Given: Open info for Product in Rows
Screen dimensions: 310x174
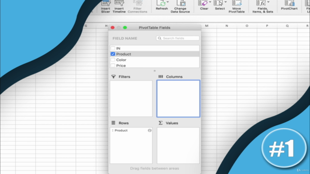Looking at the screenshot, I should [x=150, y=130].
